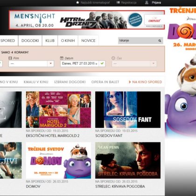Open the Men's Night Hitri in drzni 7 banner
This screenshot has height=196, width=196.
(87, 20)
